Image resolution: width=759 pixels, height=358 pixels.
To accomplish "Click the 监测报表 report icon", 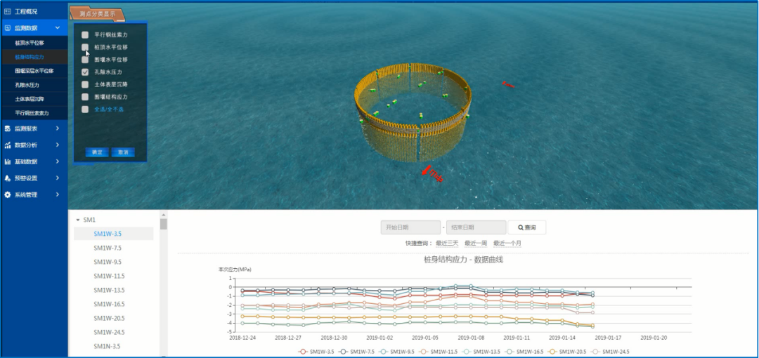I will coord(7,128).
